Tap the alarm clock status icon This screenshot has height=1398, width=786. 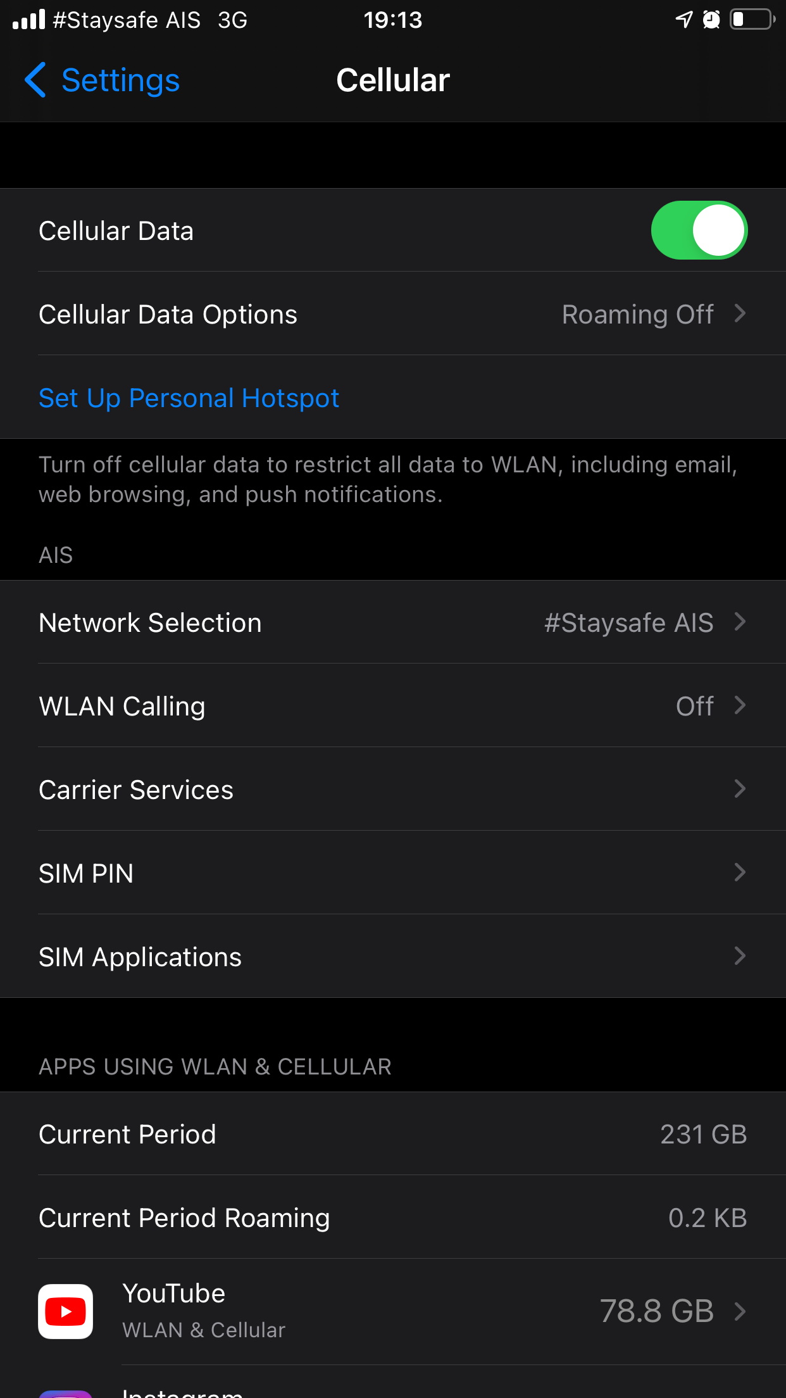click(711, 20)
